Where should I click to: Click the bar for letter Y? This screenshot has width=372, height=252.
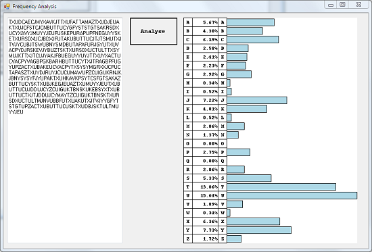coord(259,230)
